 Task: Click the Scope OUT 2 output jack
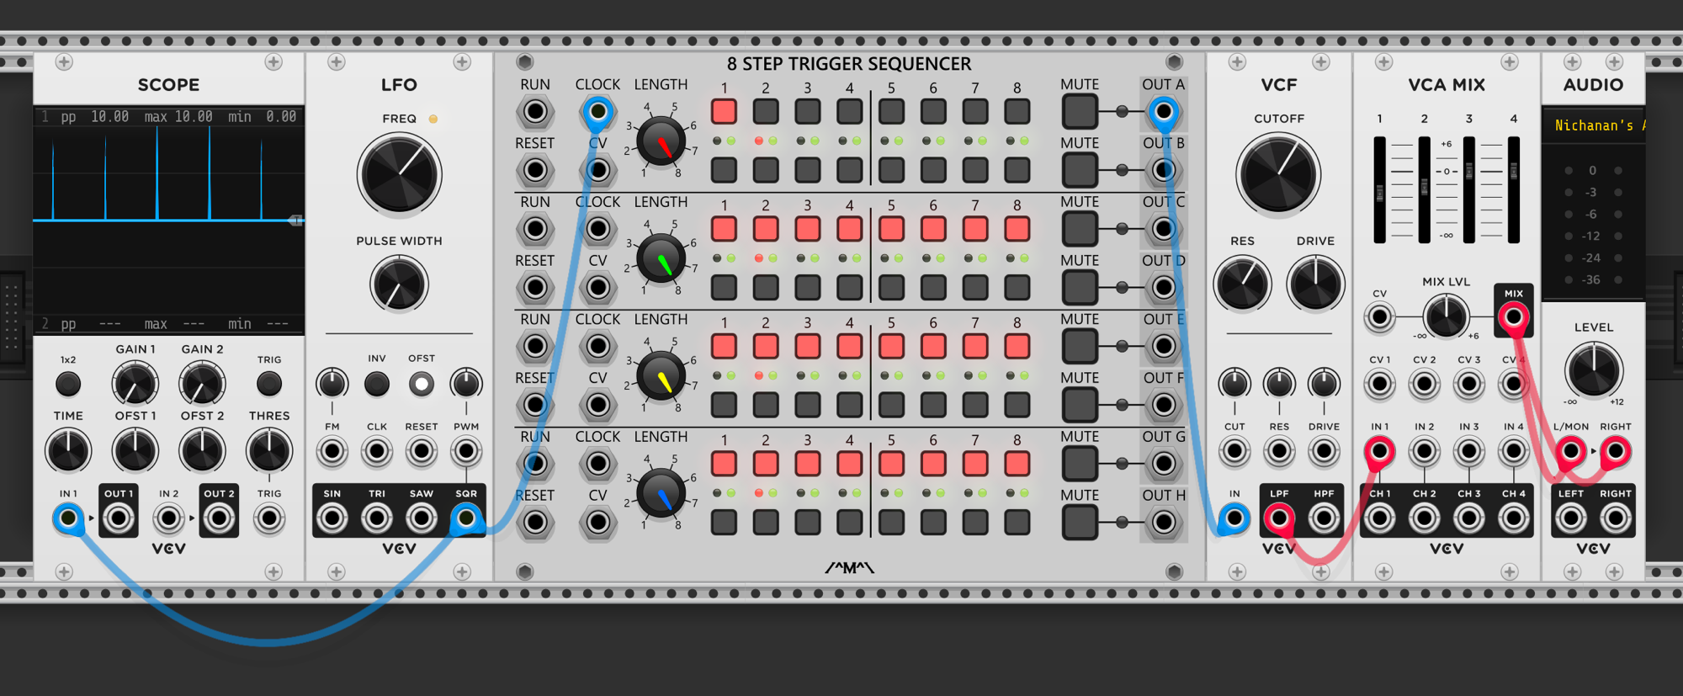(x=219, y=518)
